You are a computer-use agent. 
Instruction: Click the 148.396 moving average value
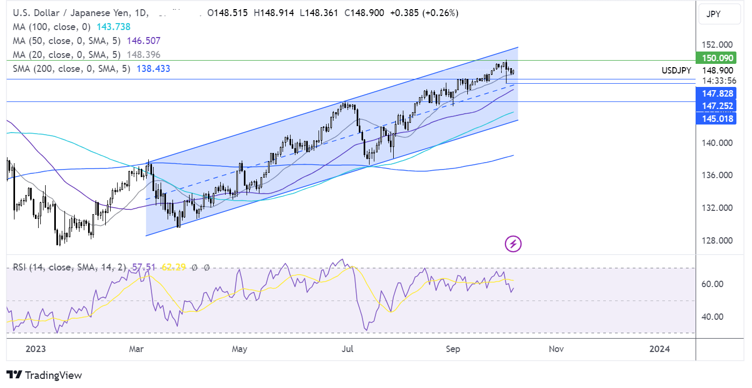(143, 55)
